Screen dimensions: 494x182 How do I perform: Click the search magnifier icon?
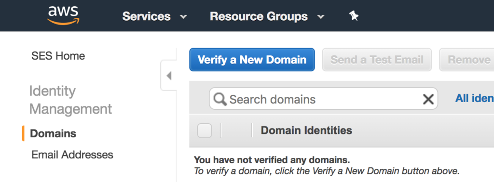pos(220,99)
